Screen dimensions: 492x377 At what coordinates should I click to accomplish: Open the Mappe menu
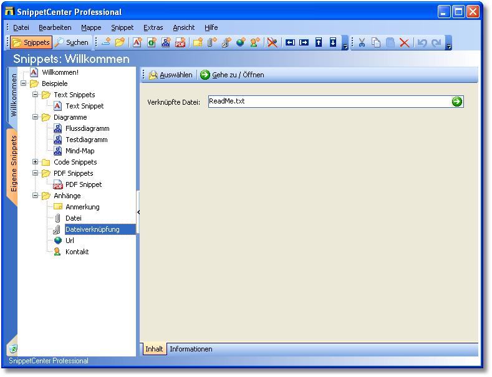click(91, 27)
